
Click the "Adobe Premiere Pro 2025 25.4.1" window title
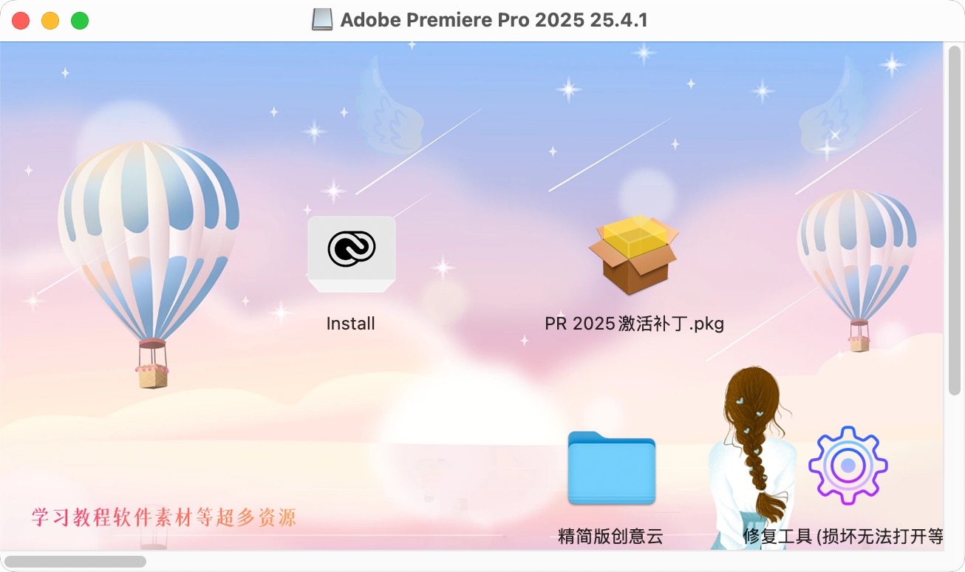point(494,20)
